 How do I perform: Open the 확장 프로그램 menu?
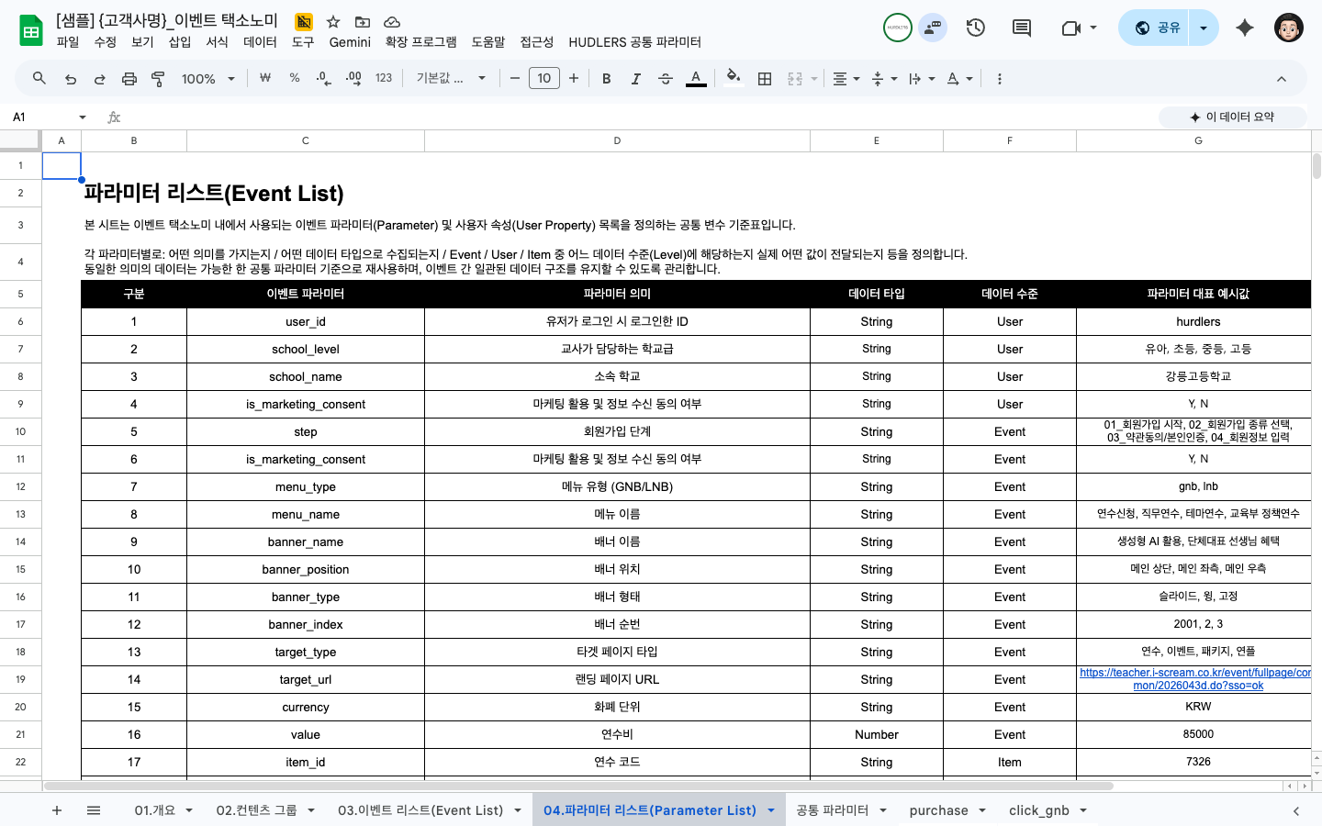pos(420,42)
